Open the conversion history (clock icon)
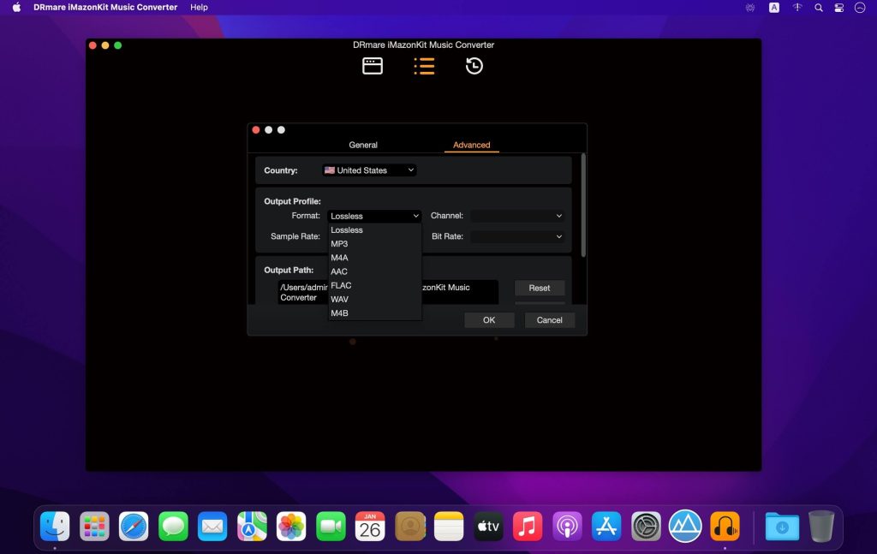This screenshot has width=877, height=554. click(x=473, y=65)
